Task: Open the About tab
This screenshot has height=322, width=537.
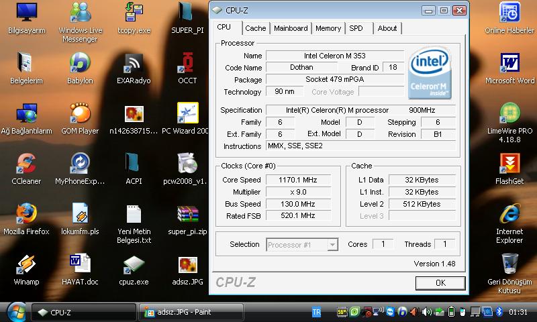Action: click(x=387, y=28)
